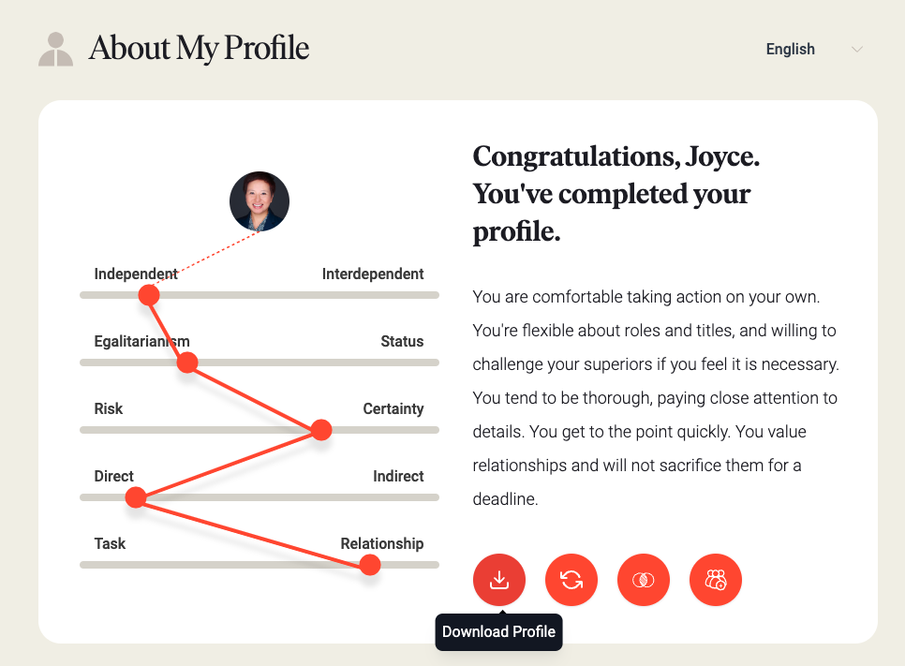The width and height of the screenshot is (905, 666).
Task: Select the Egalitarianism–Status slider marker
Action: pyautogui.click(x=187, y=363)
